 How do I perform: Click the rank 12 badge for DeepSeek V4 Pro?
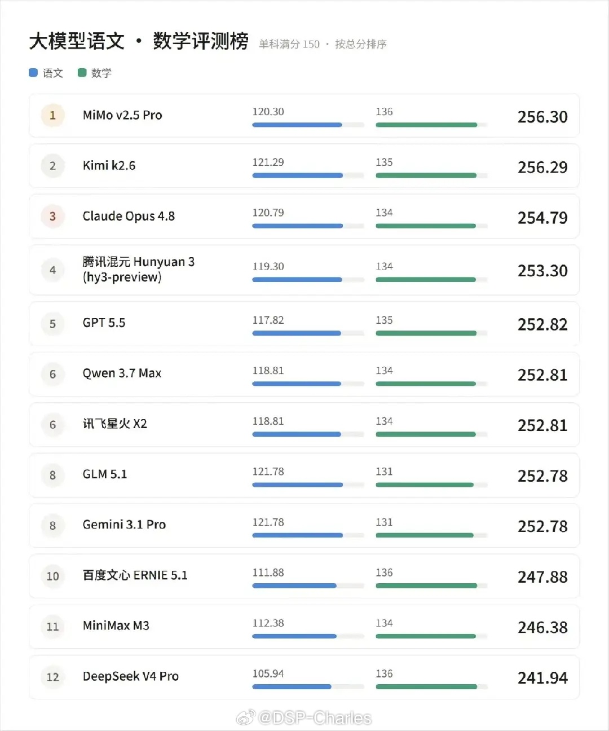52,677
